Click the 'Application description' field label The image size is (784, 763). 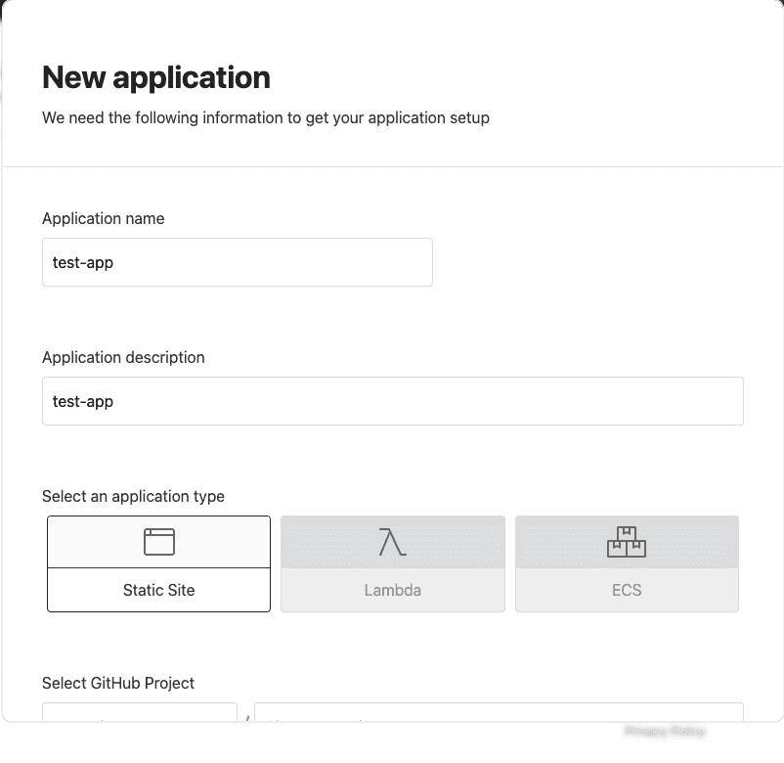pos(123,357)
